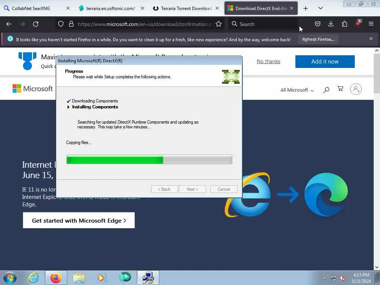380x285 pixels.
Task: Open the shopping cart icon
Action: (340, 89)
